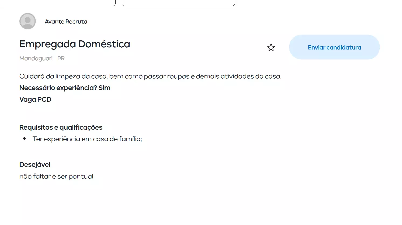The width and height of the screenshot is (402, 225).
Task: Click the 'Sim' experience answer
Action: click(105, 88)
